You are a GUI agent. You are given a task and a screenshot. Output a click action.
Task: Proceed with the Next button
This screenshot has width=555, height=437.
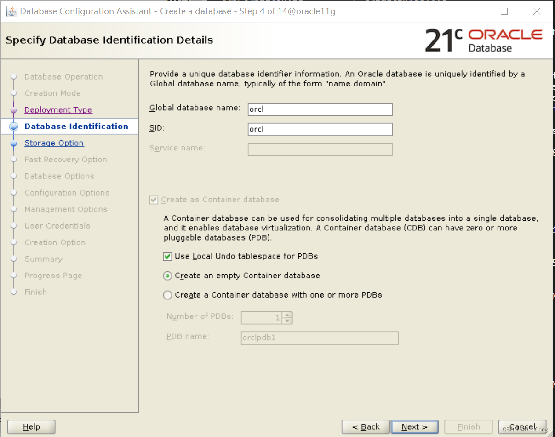tap(414, 427)
